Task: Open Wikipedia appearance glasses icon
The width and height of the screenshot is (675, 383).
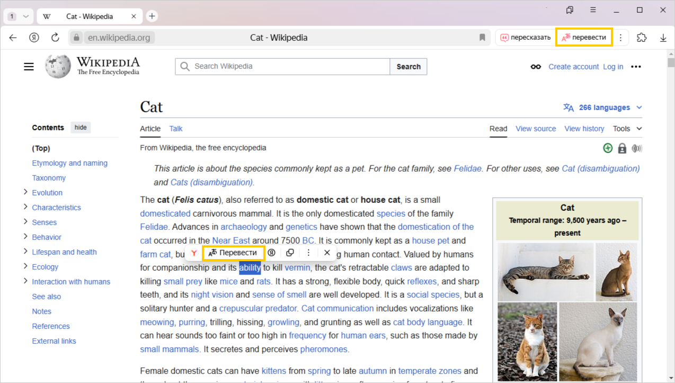Action: click(536, 67)
